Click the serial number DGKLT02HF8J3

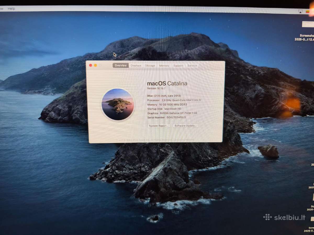tap(176, 118)
